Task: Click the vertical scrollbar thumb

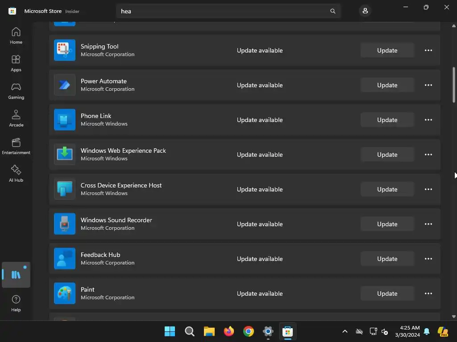Action: coord(453,85)
